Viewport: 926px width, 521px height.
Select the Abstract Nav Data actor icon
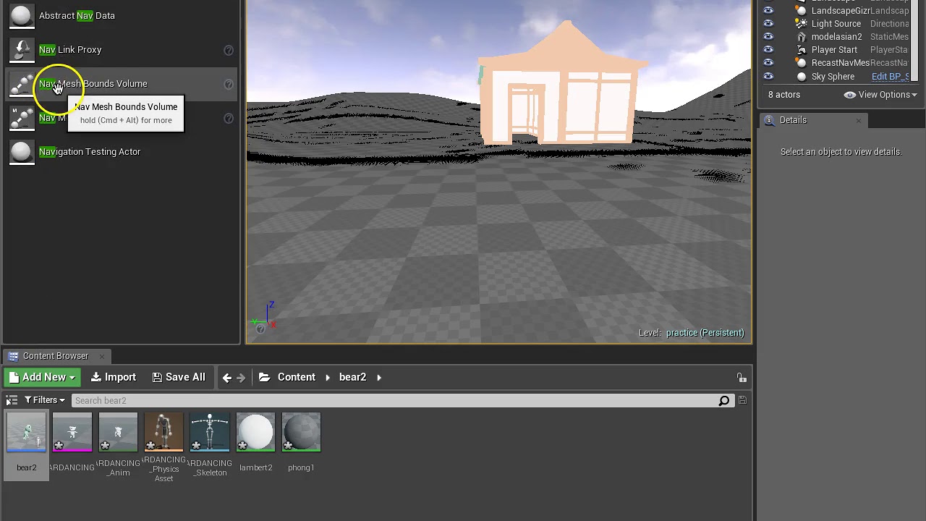[22, 15]
